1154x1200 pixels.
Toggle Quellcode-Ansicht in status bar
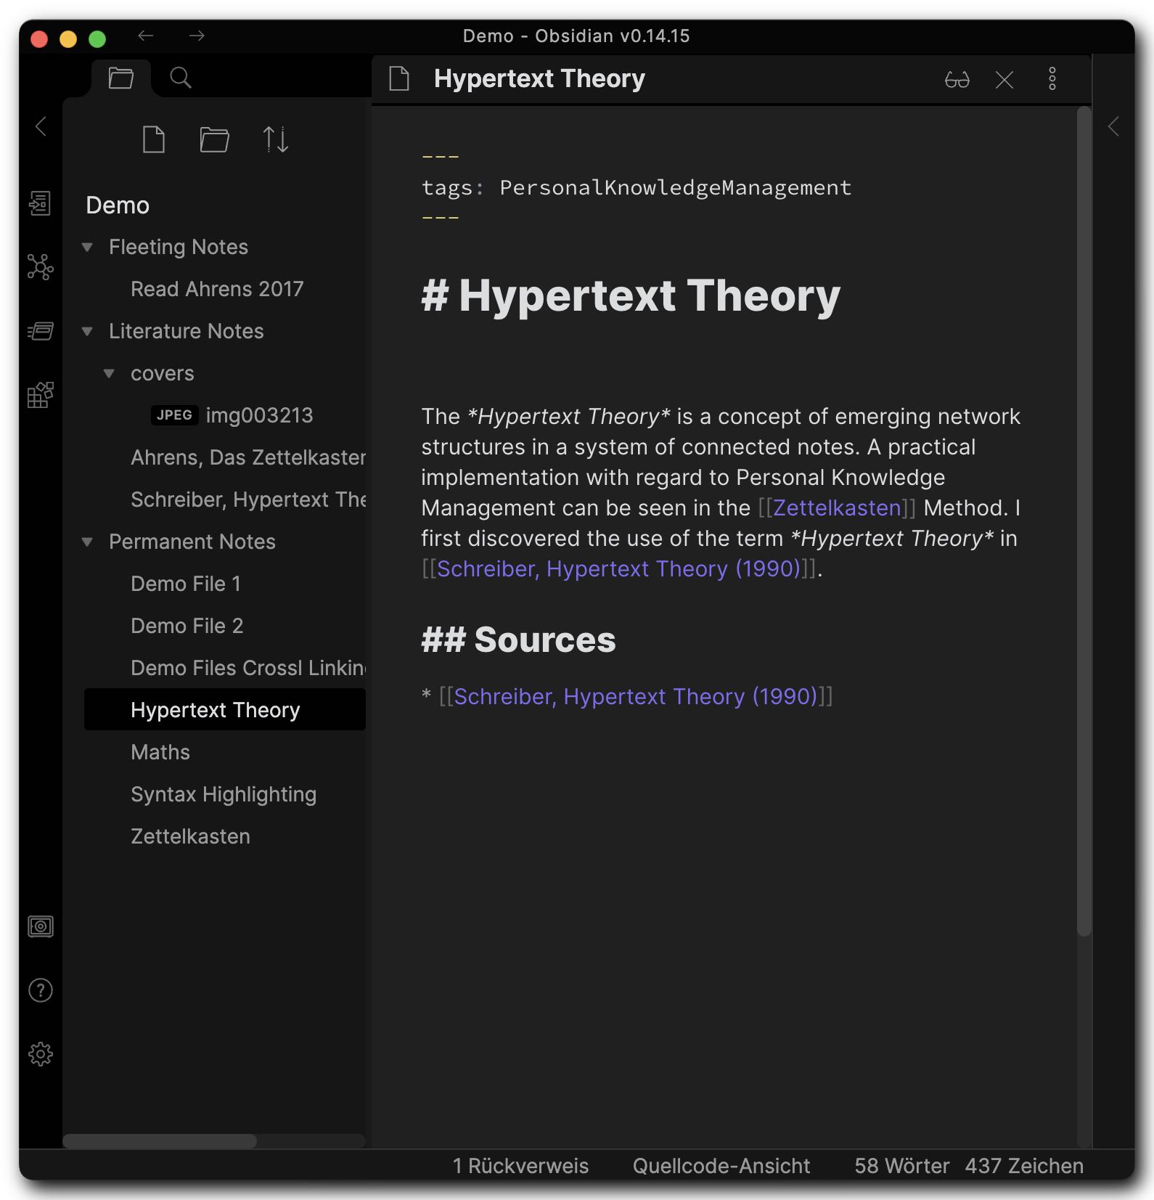pyautogui.click(x=721, y=1166)
